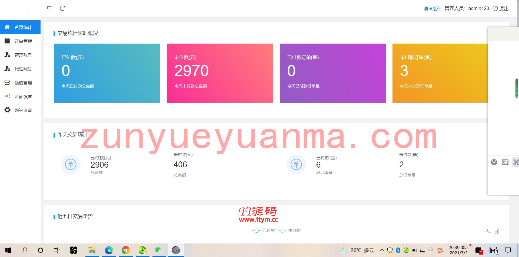
Task: Click the battery status tray icon
Action: (414, 250)
